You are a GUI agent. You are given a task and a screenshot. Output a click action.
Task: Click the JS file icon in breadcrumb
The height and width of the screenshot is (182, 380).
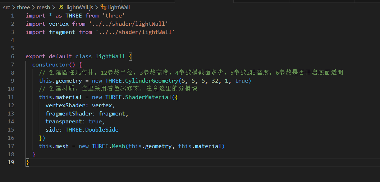[61, 7]
